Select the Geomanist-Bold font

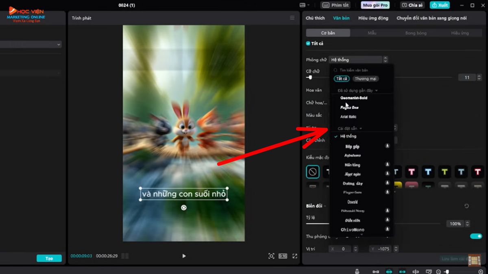(354, 98)
